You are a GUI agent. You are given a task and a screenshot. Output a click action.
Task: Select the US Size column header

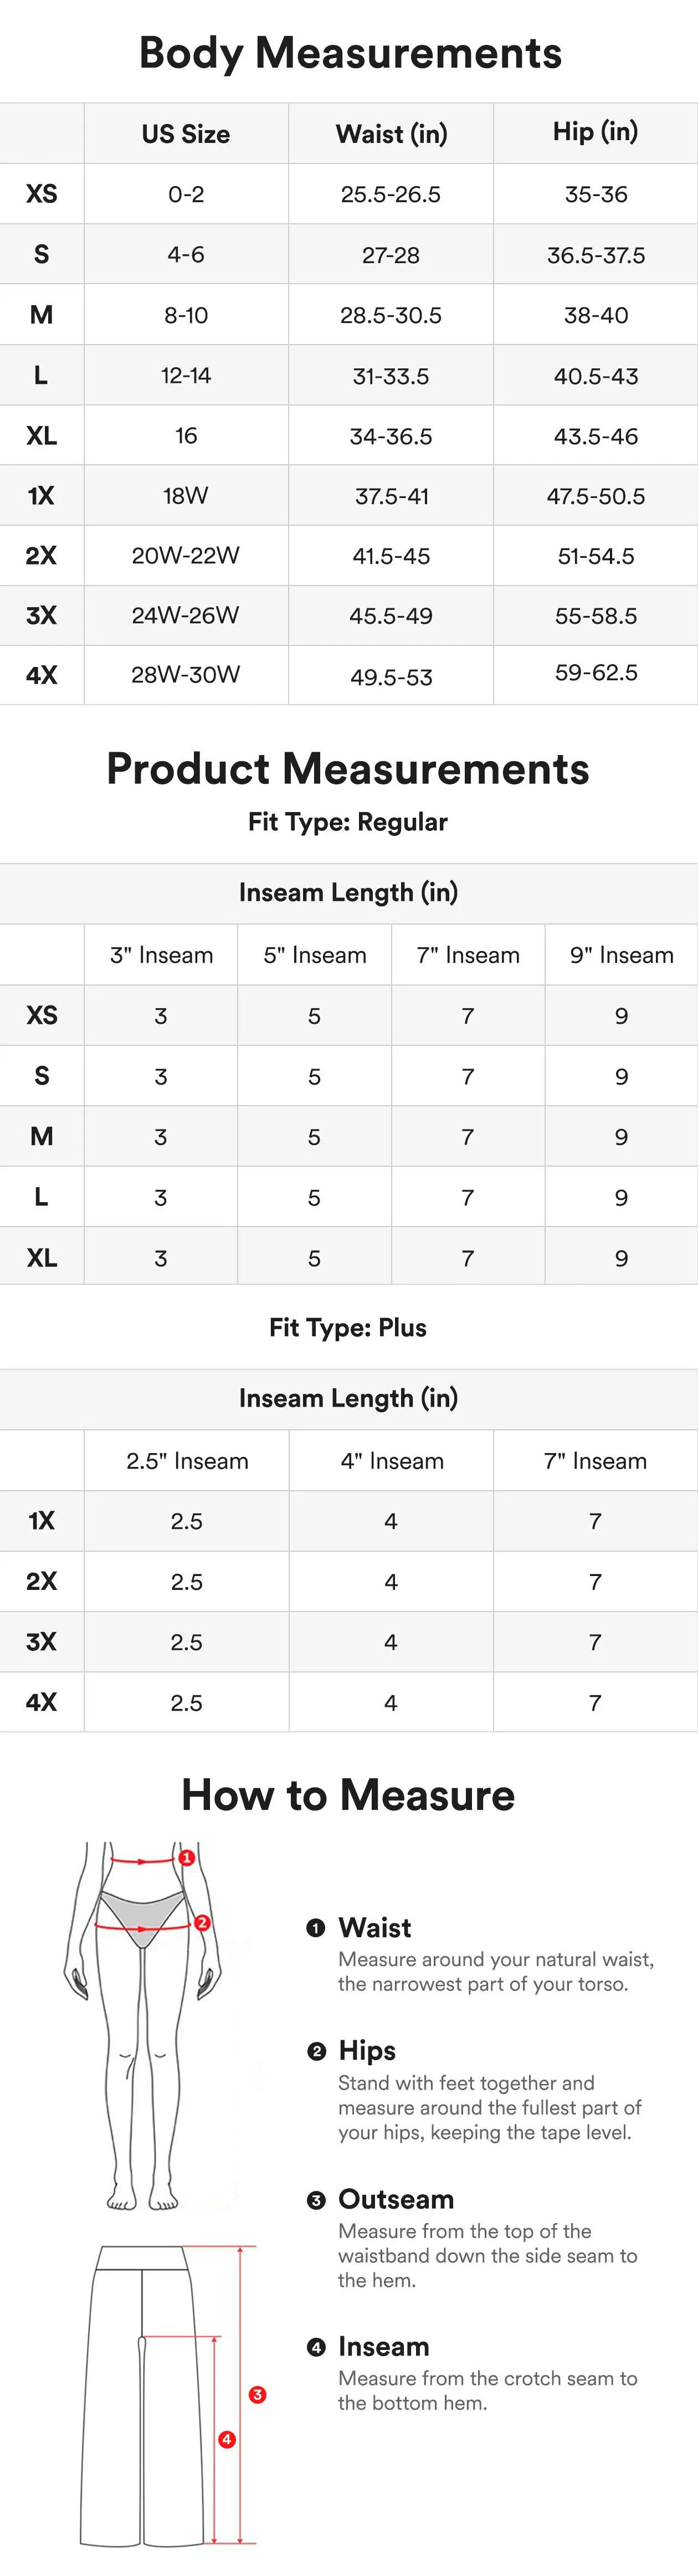pos(186,134)
